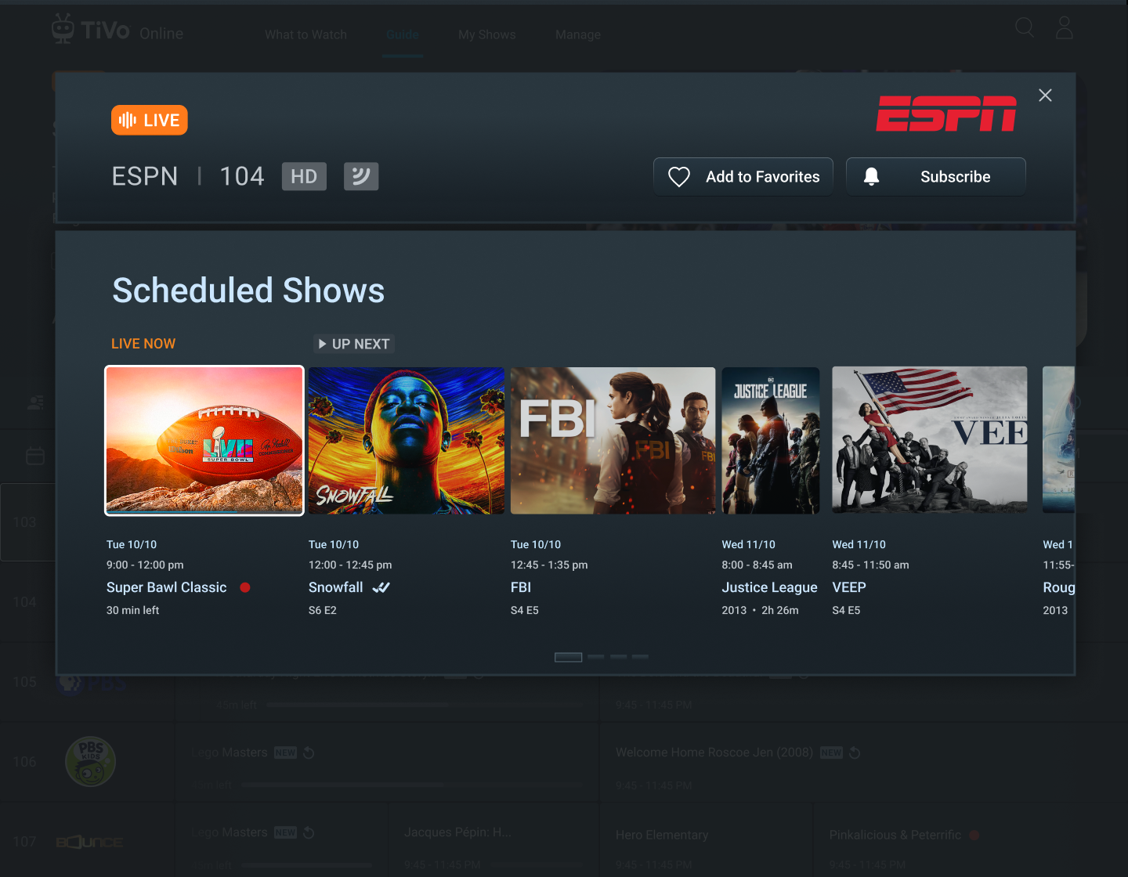Select the Snowfall title link
Screen dimensions: 1128x877
(336, 587)
